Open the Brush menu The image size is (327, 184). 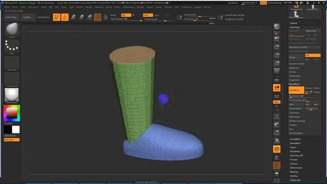tap(15, 7)
